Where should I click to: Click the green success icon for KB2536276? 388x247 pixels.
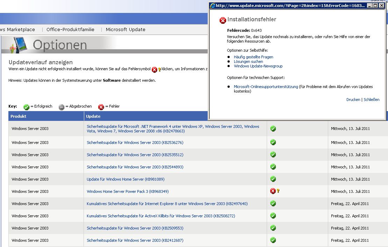273,143
